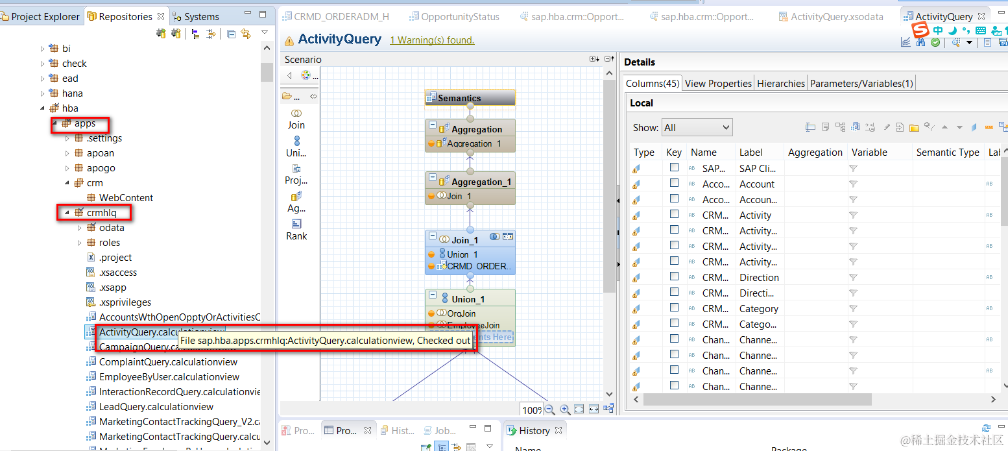Toggle the Key checkbox for the Directi... row
1008x451 pixels.
point(674,292)
